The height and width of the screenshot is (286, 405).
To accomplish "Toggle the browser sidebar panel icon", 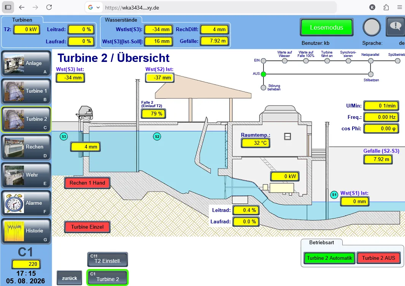I will (8, 7).
